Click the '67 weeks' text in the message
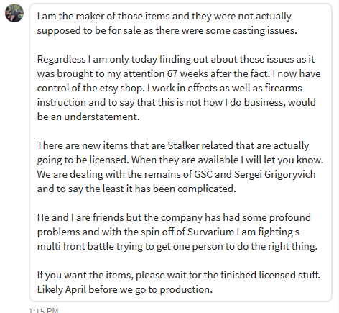 187,73
